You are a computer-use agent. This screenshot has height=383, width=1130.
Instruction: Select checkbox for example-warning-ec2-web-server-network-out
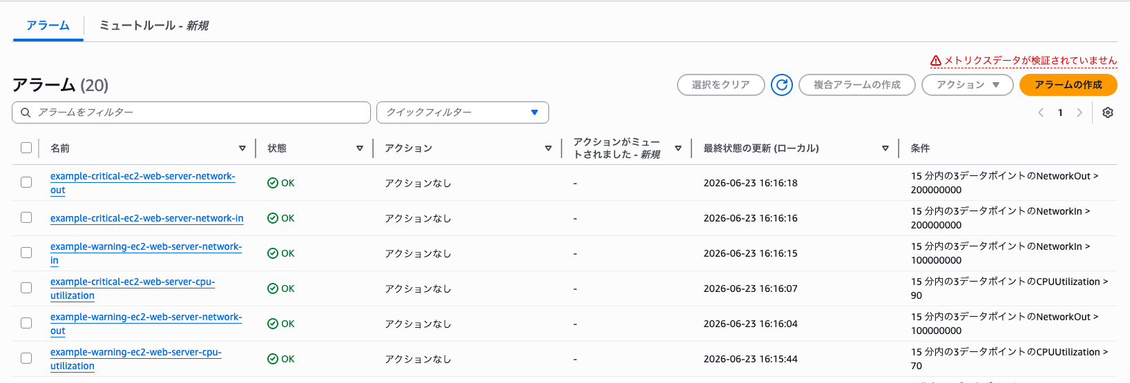26,323
